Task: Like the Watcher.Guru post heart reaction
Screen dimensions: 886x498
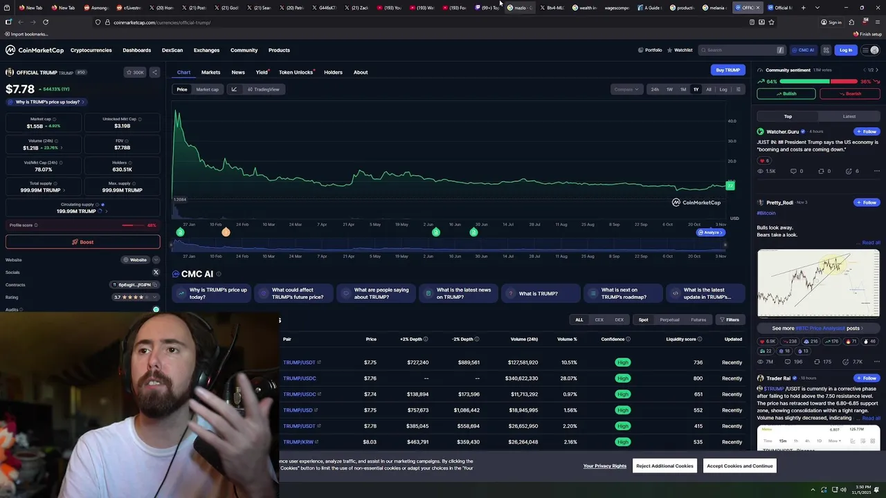Action: pyautogui.click(x=765, y=160)
